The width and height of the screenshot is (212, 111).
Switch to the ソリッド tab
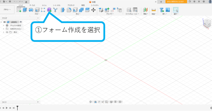pyautogui.click(x=21, y=5)
